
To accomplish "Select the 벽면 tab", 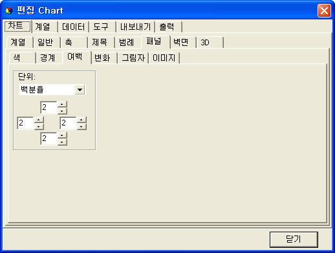I will click(183, 42).
